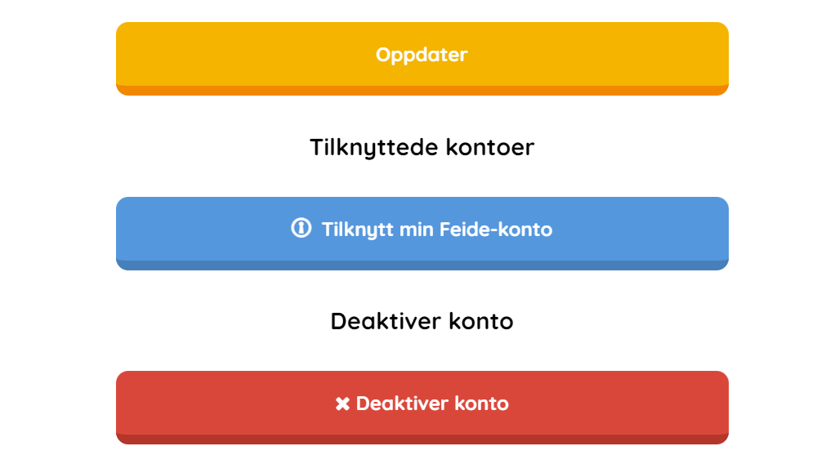Select the white Oppdater label text
826x473 pixels.
422,56
